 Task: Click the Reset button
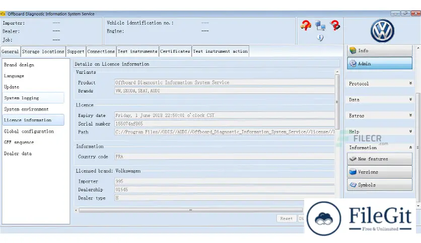point(286,218)
